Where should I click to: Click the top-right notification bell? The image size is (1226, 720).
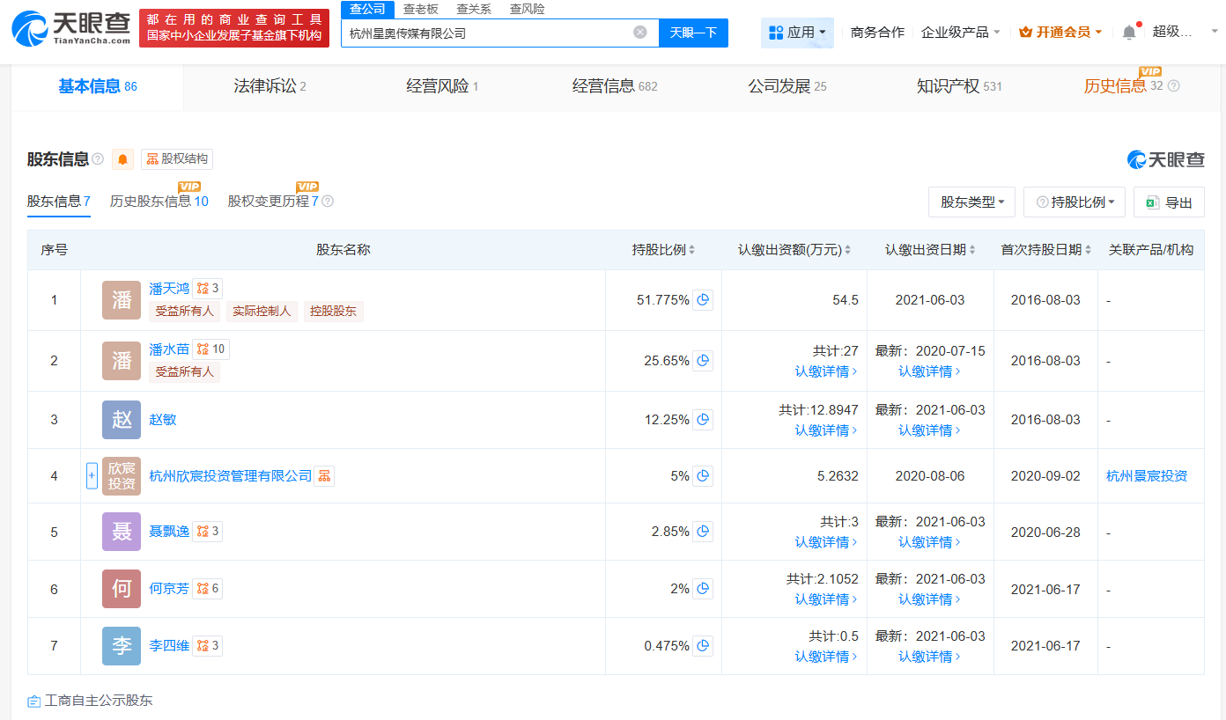click(x=1128, y=31)
